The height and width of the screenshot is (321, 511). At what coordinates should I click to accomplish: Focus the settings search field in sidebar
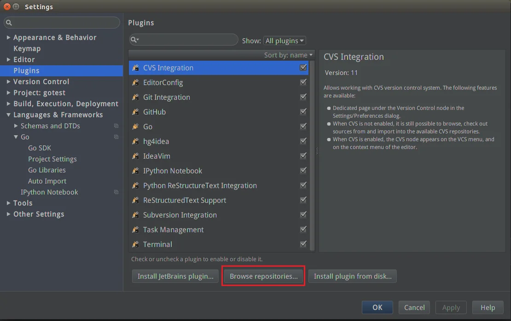[62, 23]
